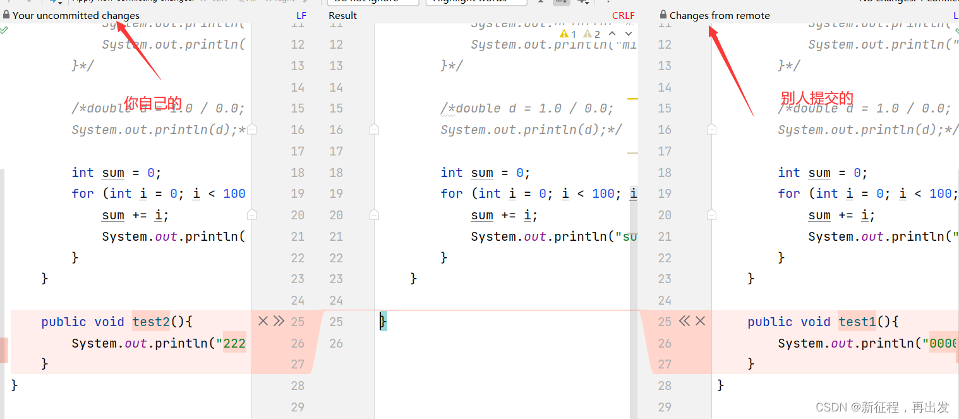Click lock icon beside Changes from remote
The width and height of the screenshot is (959, 419).
coord(663,15)
